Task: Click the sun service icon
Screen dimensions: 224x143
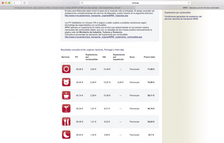Action: pos(66,69)
